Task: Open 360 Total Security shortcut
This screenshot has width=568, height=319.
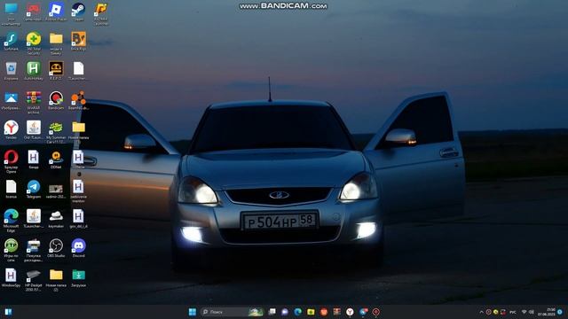Action: (x=34, y=43)
